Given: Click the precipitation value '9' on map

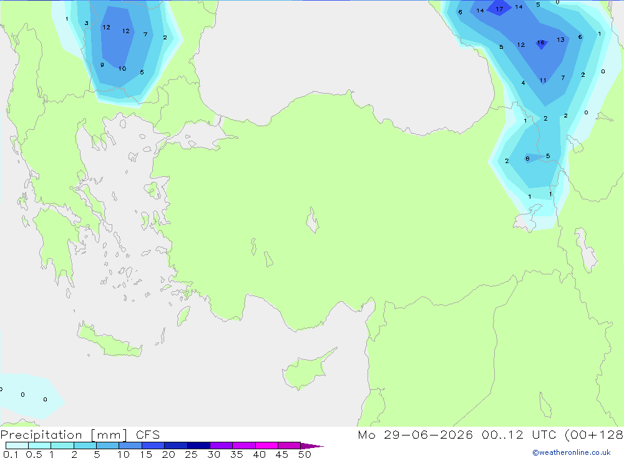Looking at the screenshot, I should [x=102, y=65].
